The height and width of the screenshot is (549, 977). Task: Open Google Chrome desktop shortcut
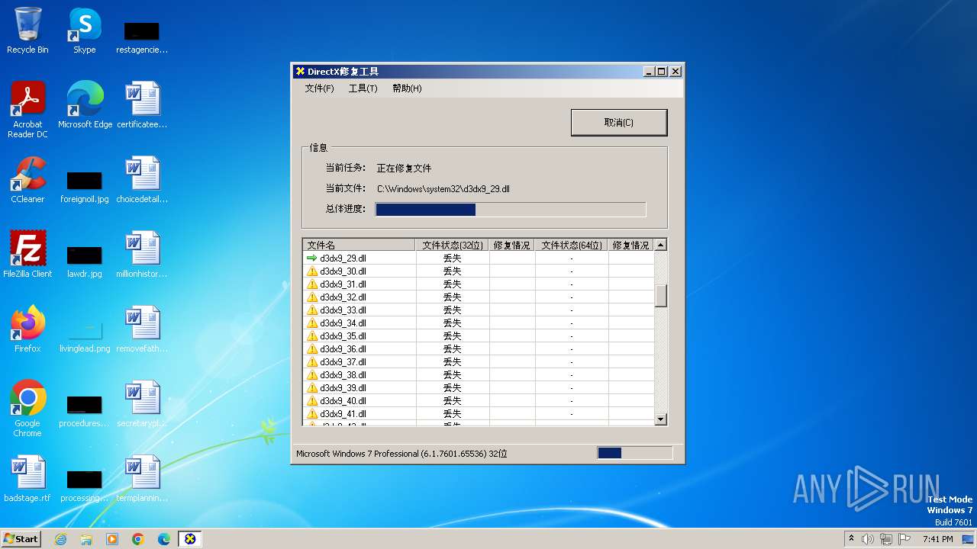click(x=27, y=409)
